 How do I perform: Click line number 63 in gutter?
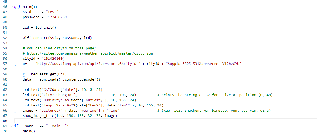[x=5, y=95]
